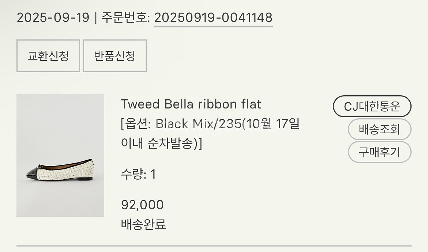Click the 교환신청 exchange request button

pos(48,56)
